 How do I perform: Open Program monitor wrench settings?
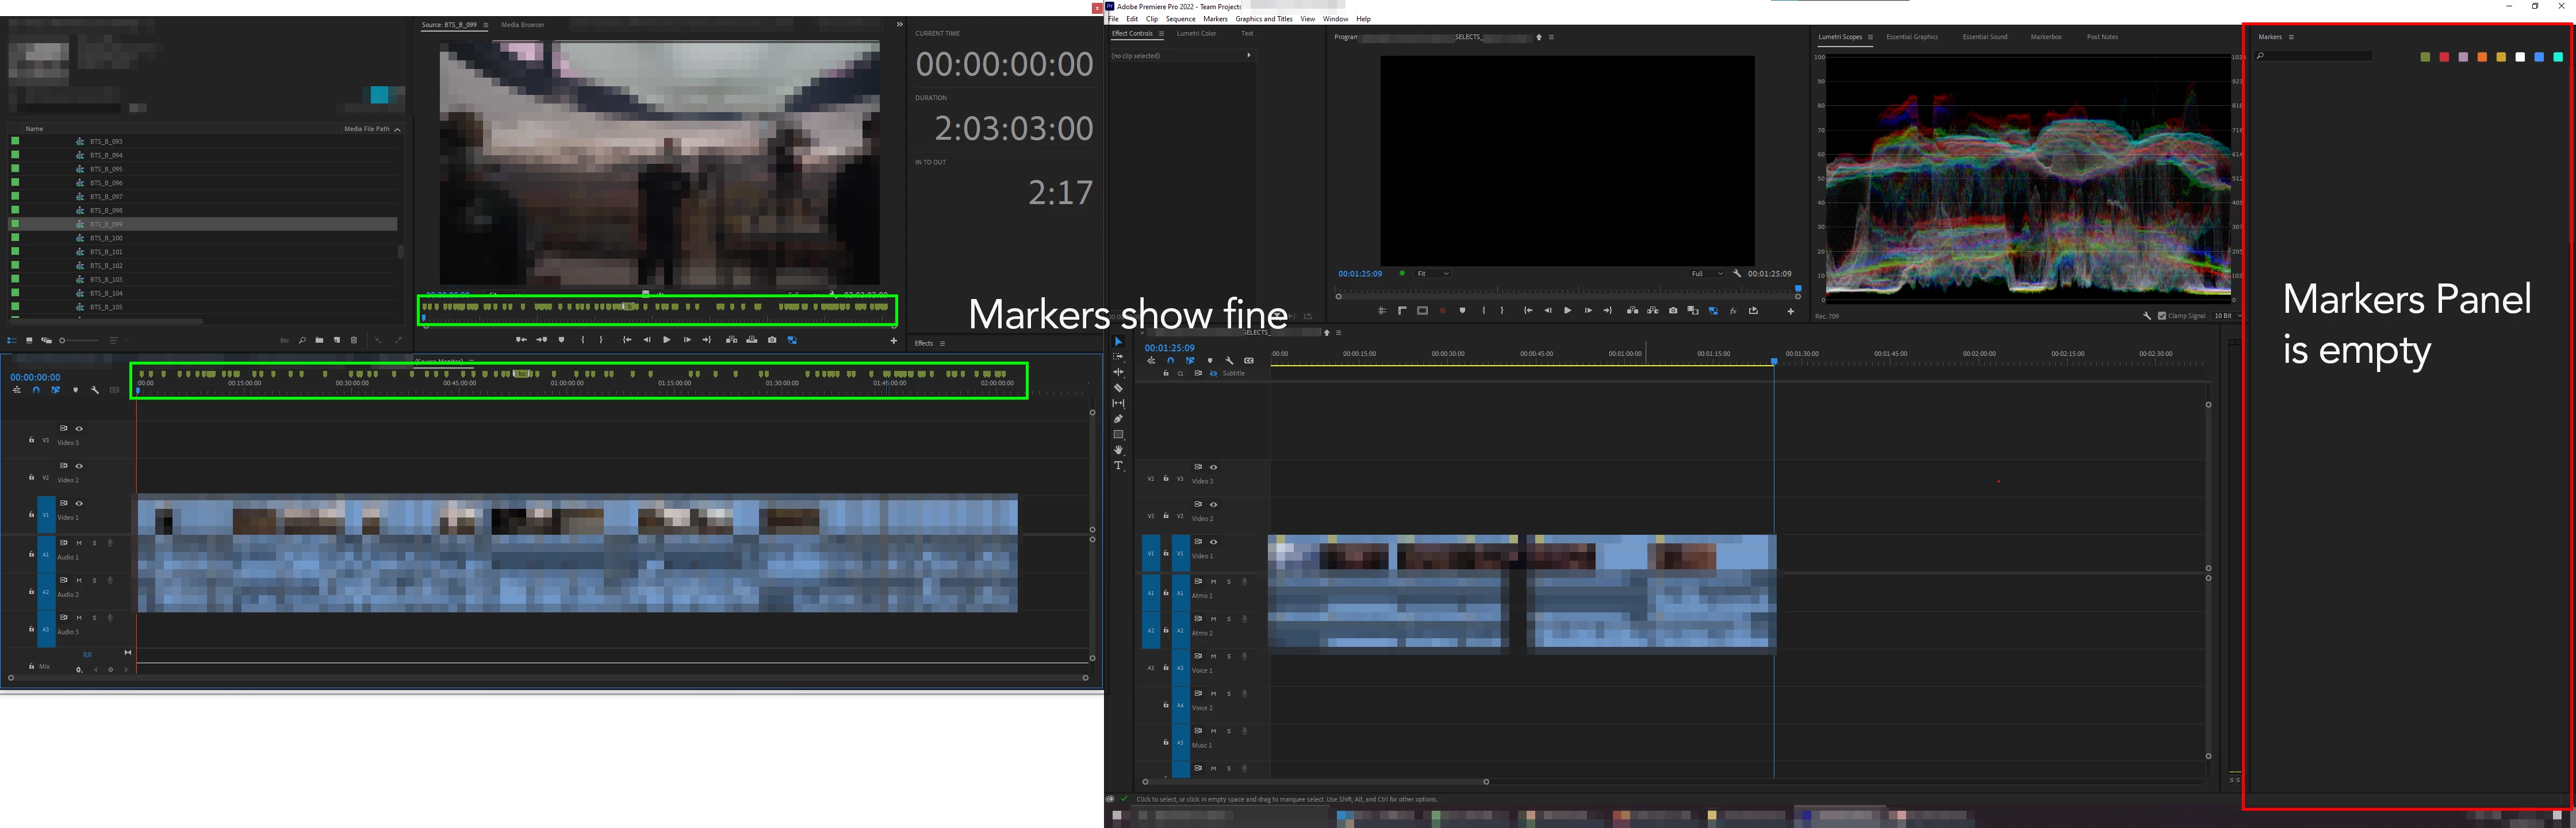coord(1737,274)
